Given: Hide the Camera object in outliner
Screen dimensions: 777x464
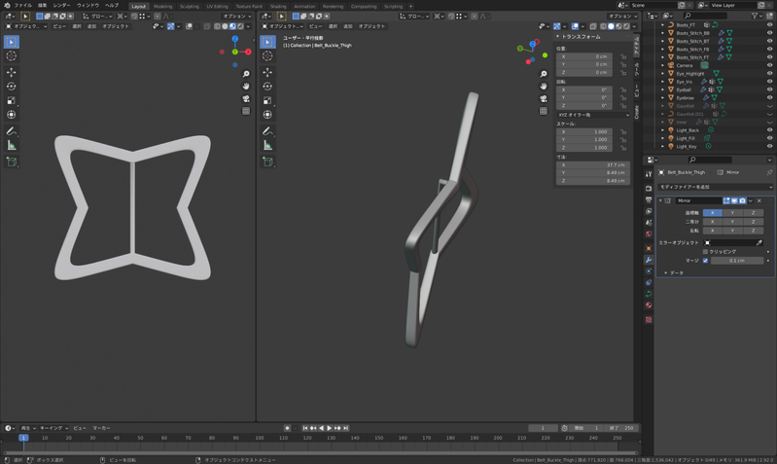Looking at the screenshot, I should pos(769,65).
